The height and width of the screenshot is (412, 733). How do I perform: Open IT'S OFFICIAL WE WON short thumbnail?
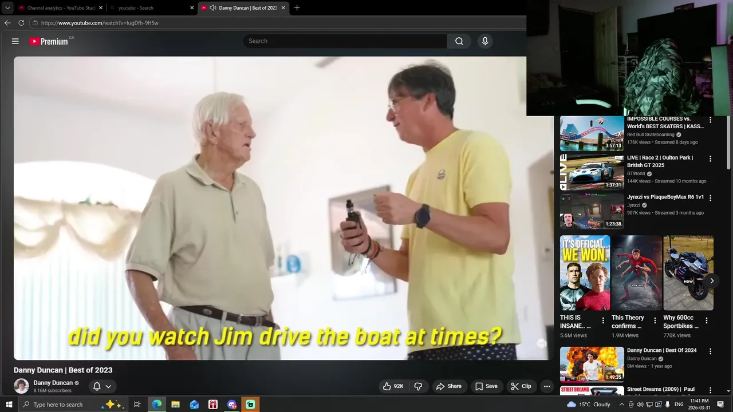pos(585,273)
